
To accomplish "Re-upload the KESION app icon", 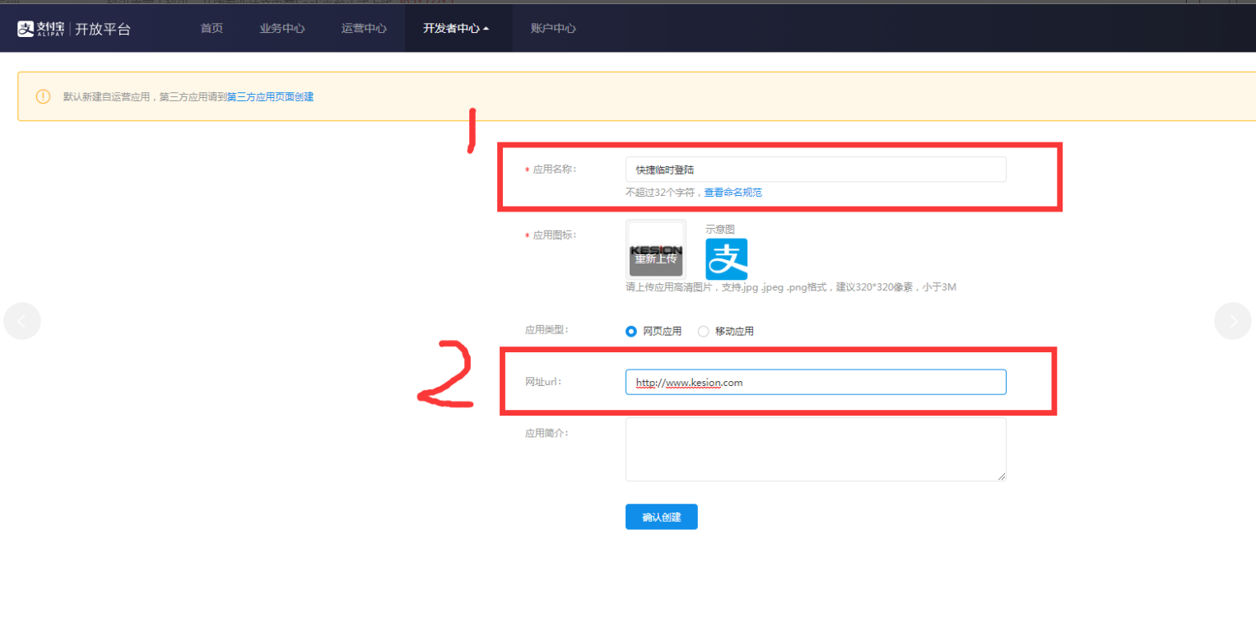I will [x=656, y=258].
